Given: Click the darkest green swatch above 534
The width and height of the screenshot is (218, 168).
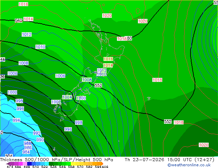Looking at the screenshot, I should point(51,164).
